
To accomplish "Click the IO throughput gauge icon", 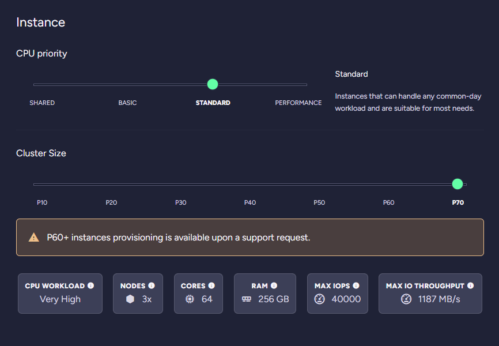I will click(406, 299).
